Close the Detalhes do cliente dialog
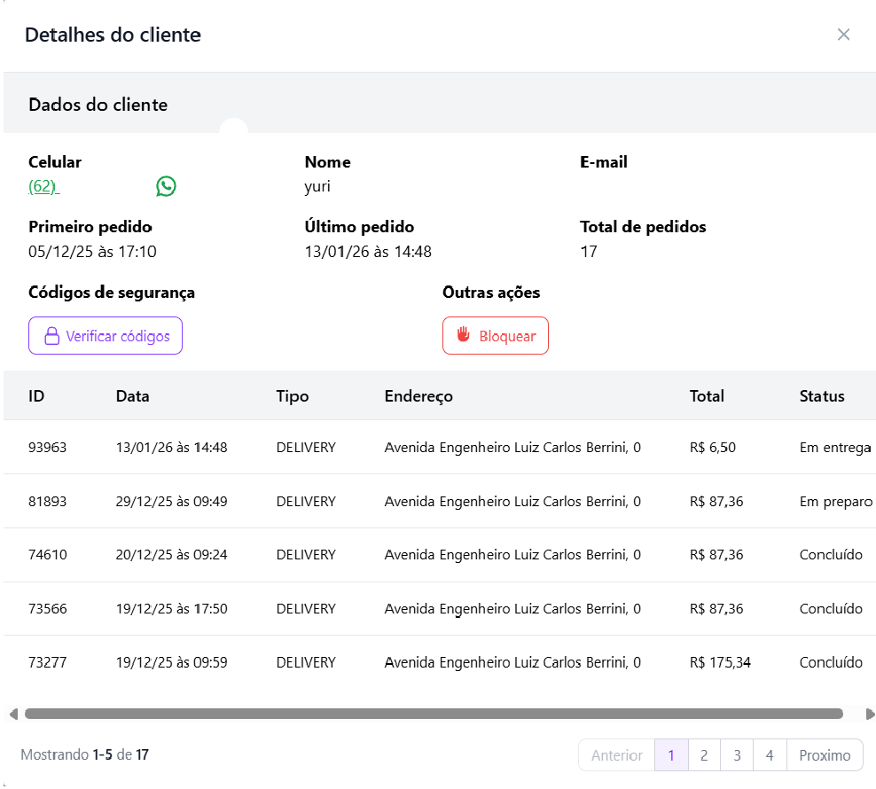Viewport: 876px width, 789px height. click(843, 35)
